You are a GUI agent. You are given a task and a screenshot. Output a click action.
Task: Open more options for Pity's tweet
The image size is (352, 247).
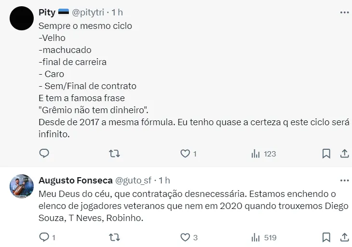(344, 11)
